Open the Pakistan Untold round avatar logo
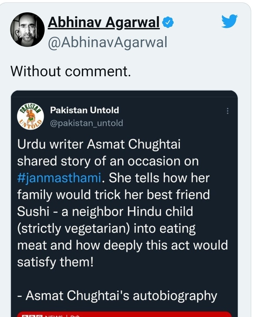The image size is (258, 317). click(x=30, y=116)
